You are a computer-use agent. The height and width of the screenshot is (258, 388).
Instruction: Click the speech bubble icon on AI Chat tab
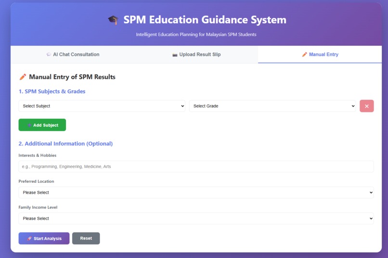49,54
